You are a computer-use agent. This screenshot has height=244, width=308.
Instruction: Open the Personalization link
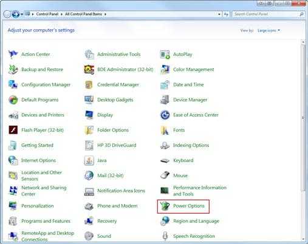38,206
